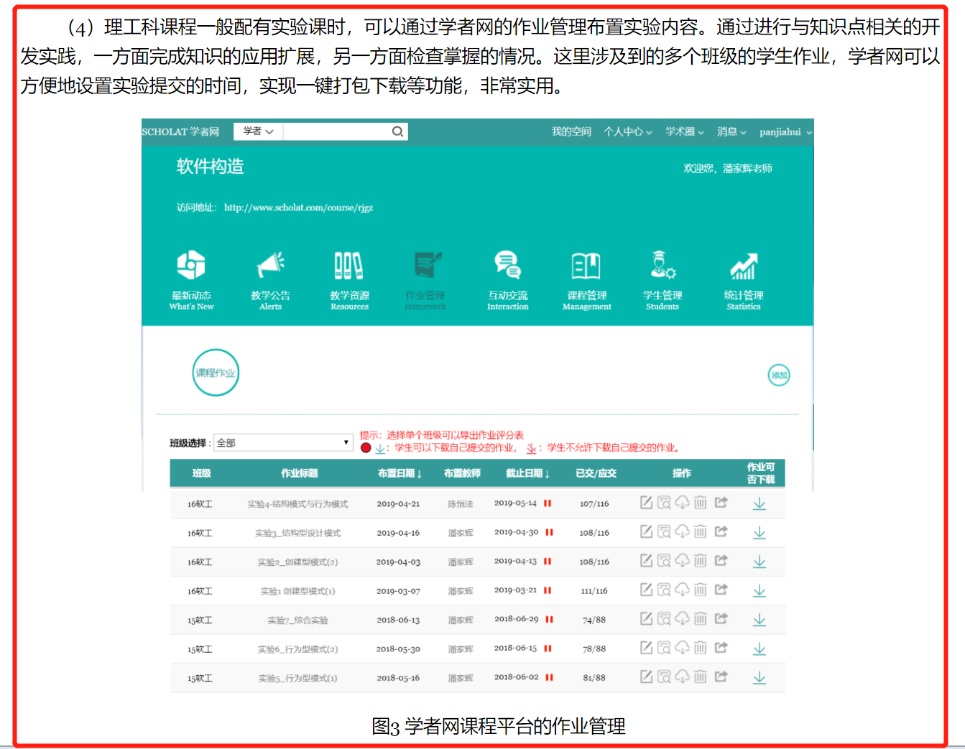Click cloud download icon for 实验7_综合实验
Viewport: 965px width, 749px height.
[x=682, y=618]
